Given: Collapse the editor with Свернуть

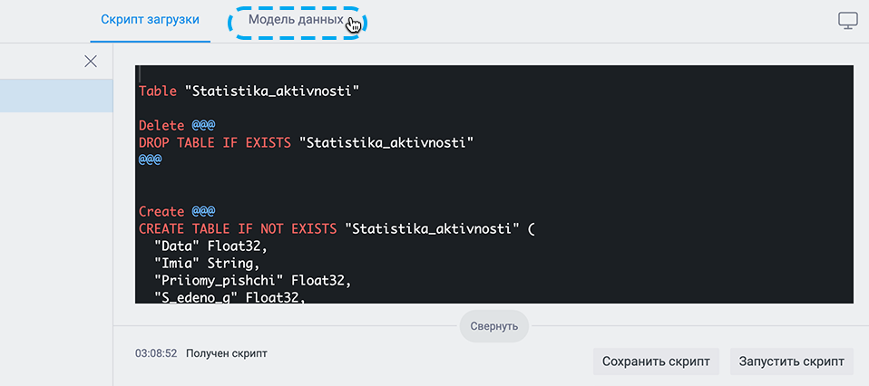Looking at the screenshot, I should click(493, 325).
